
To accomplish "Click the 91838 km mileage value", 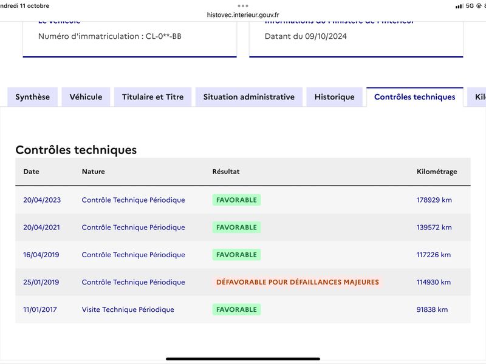I will 432,309.
